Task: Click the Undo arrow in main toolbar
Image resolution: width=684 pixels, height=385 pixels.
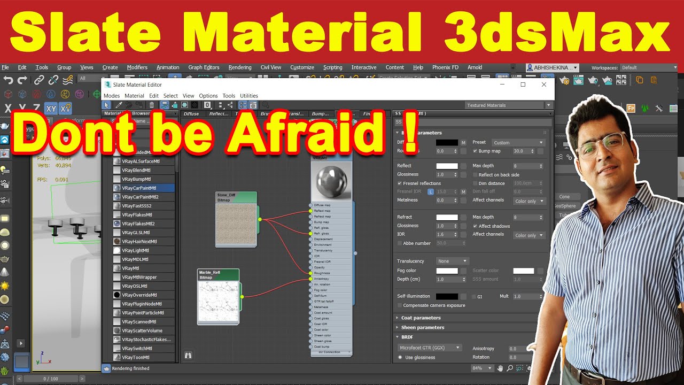Action: coord(8,80)
